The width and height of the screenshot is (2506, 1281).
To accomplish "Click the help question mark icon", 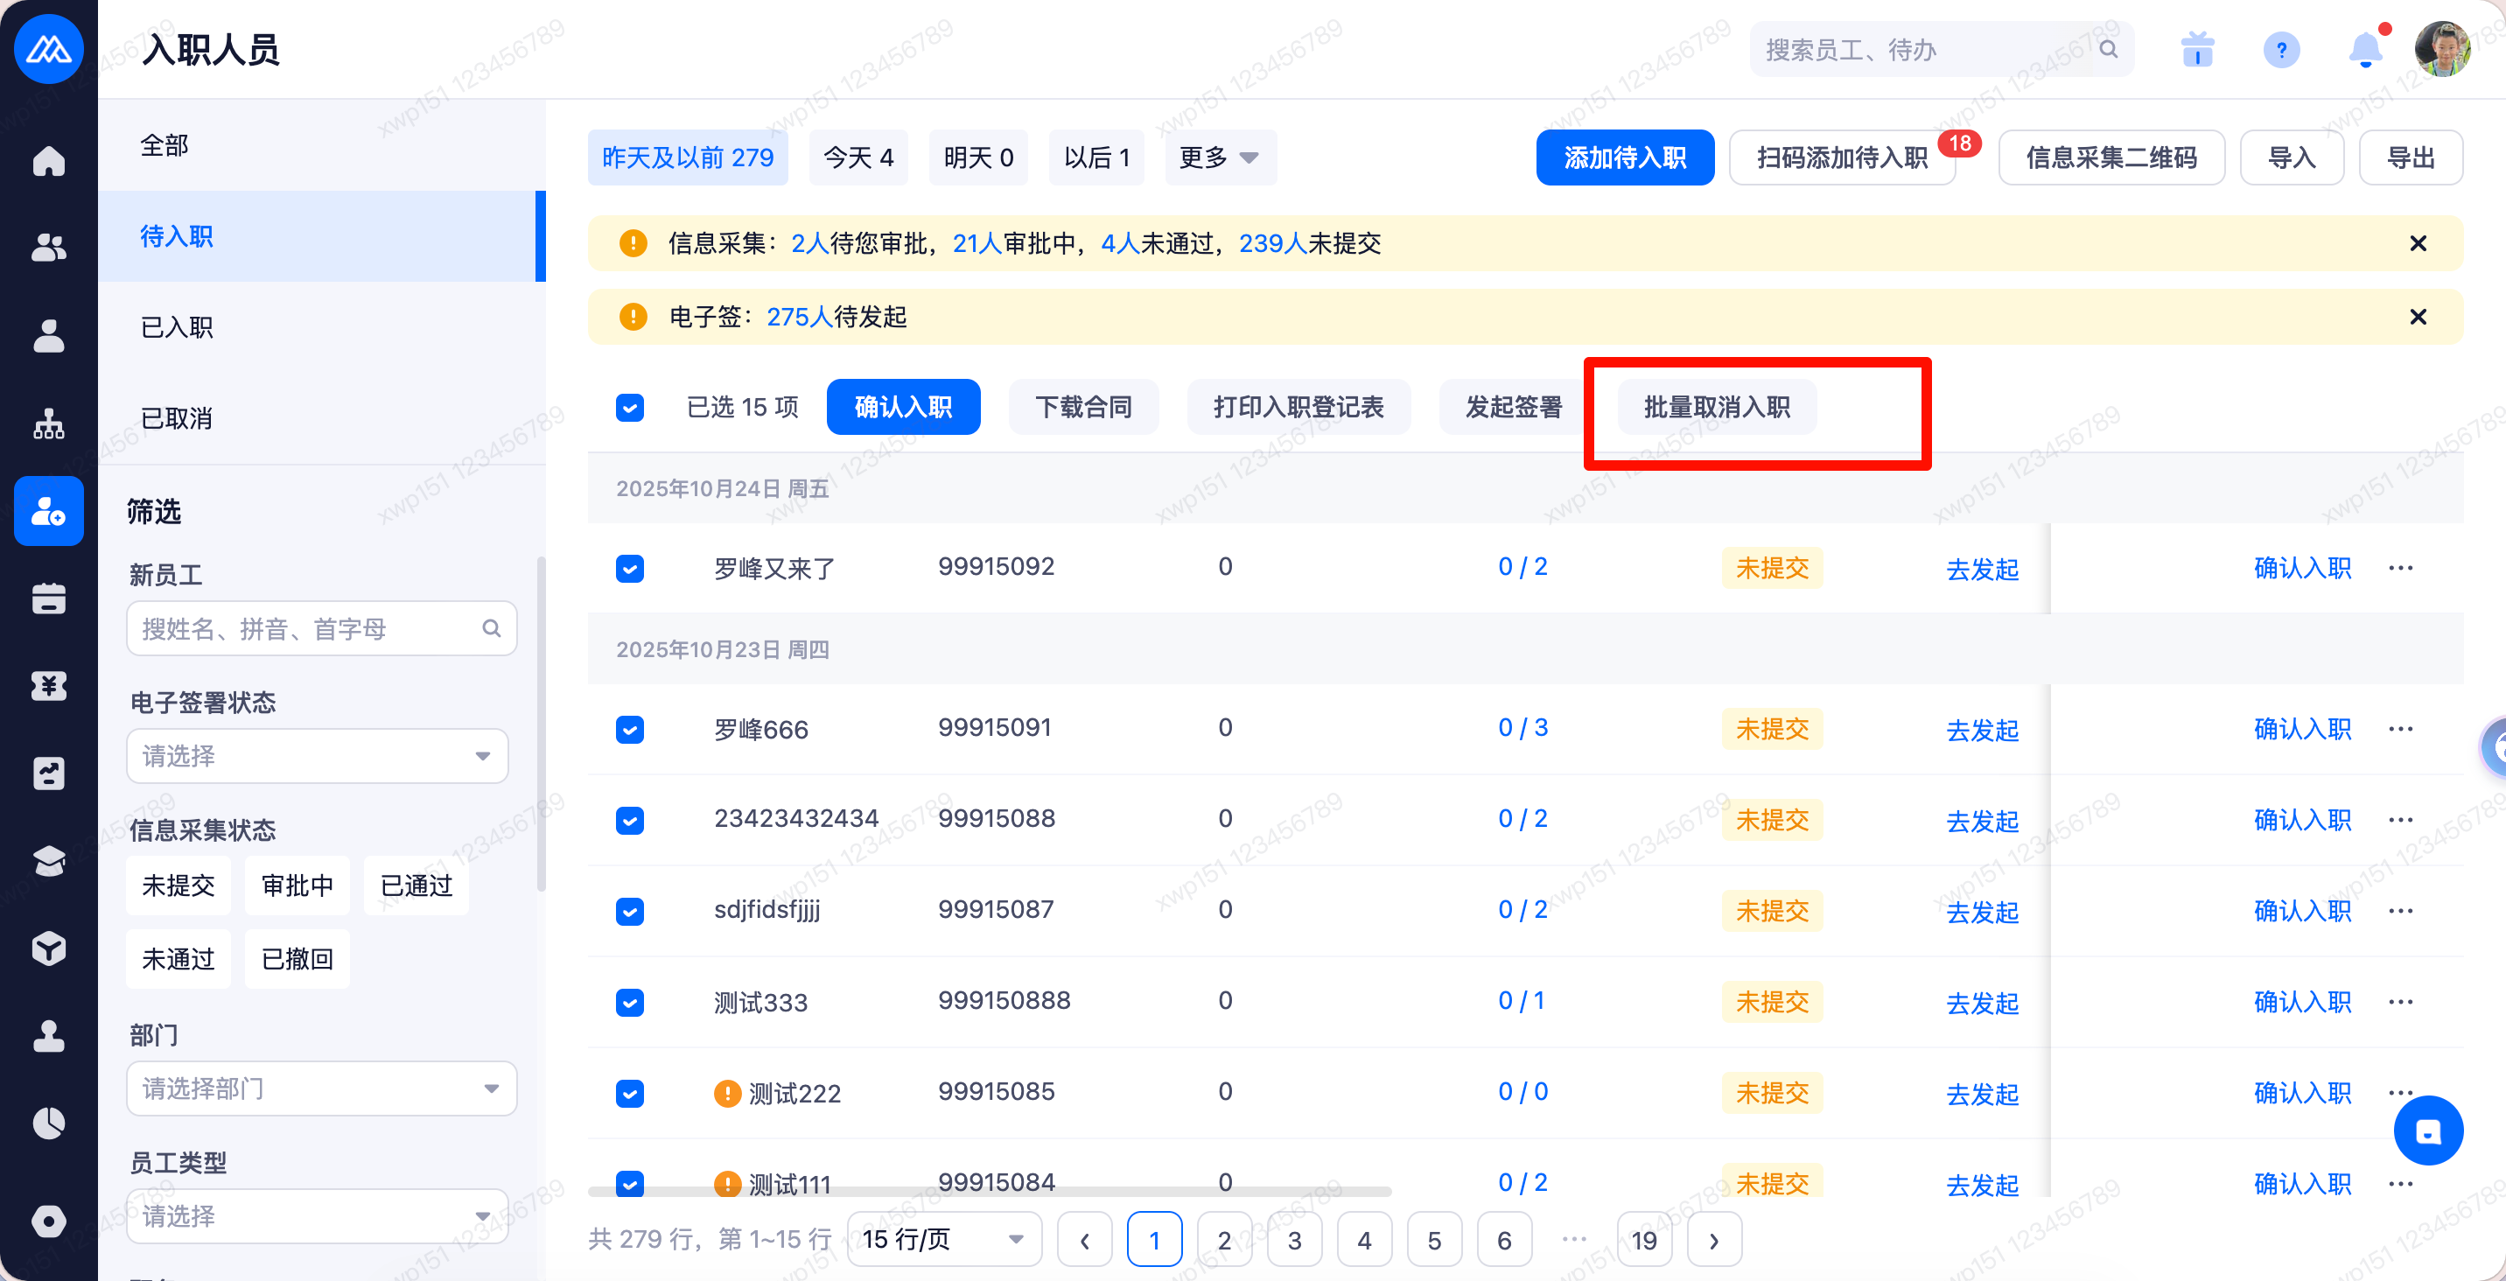I will pyautogui.click(x=2280, y=50).
